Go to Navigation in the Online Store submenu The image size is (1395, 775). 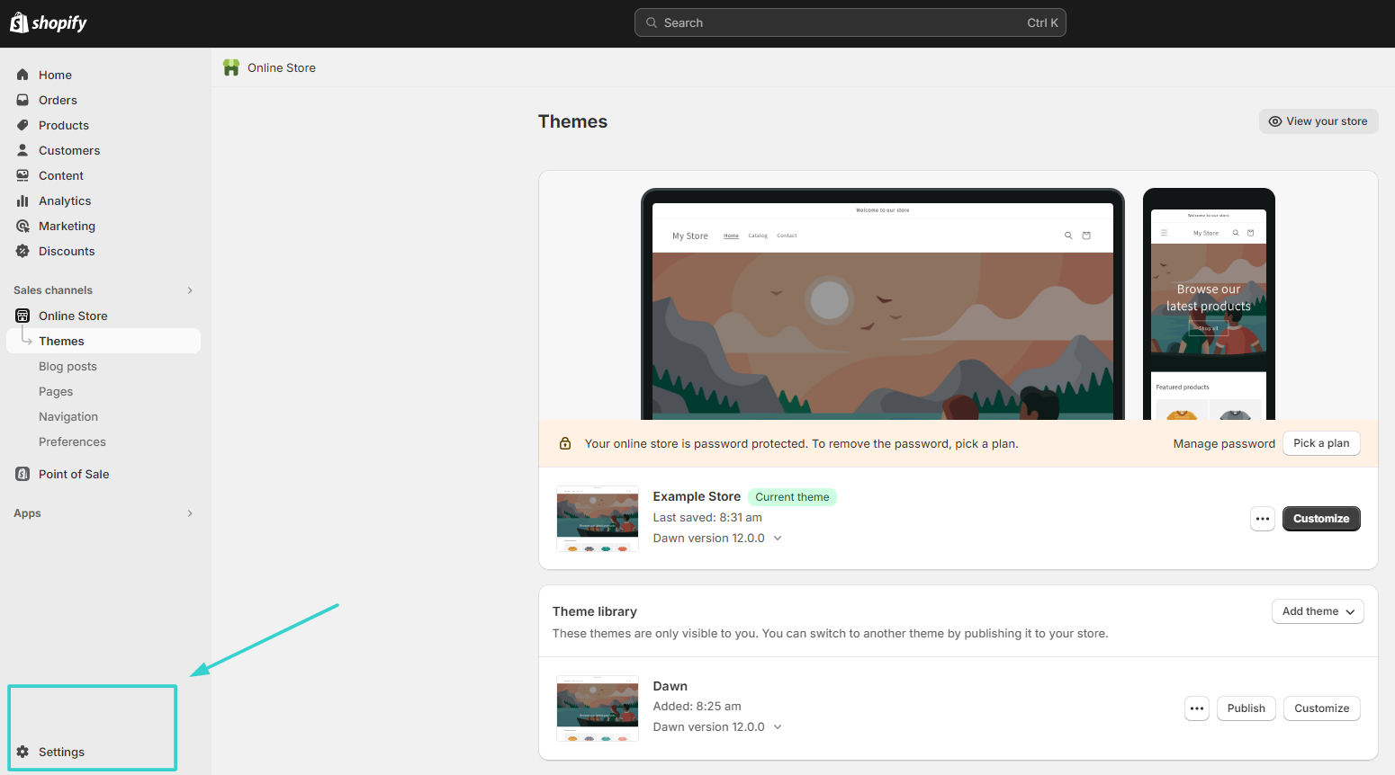point(68,416)
